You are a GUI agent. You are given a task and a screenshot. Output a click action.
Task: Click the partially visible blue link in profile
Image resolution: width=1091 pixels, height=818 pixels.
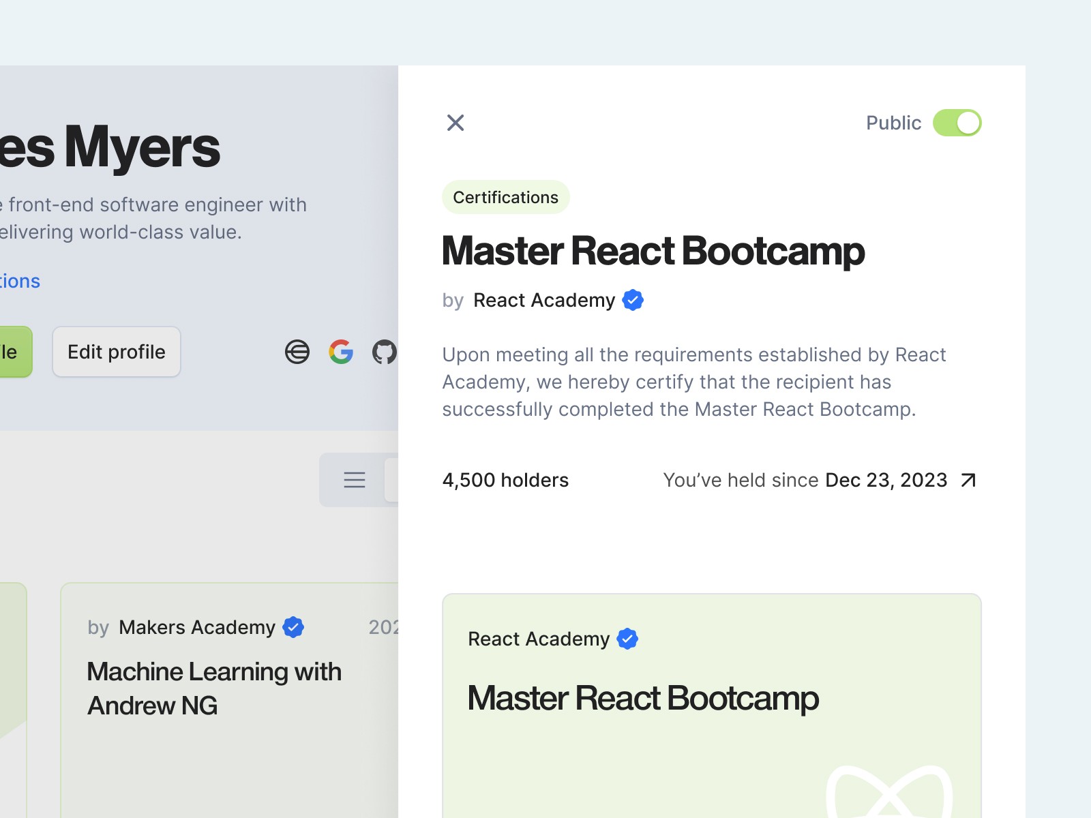tap(20, 281)
